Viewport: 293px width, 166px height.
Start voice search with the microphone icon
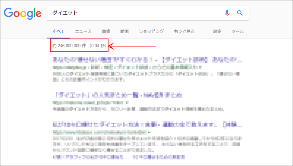click(x=227, y=13)
